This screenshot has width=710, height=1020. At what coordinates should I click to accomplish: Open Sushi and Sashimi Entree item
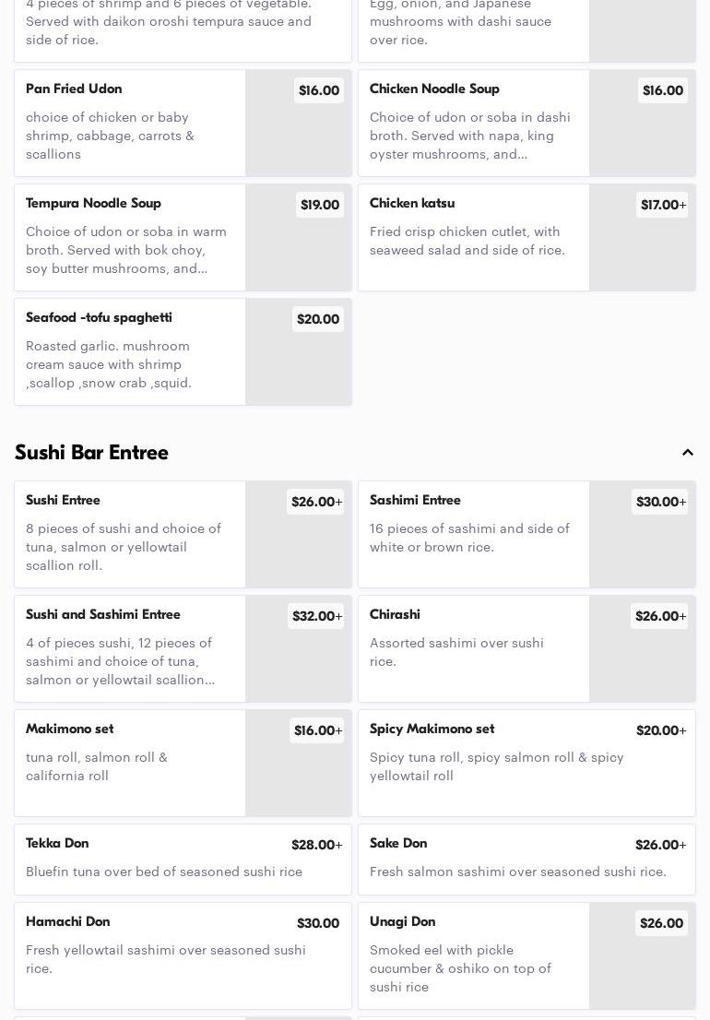(x=129, y=648)
